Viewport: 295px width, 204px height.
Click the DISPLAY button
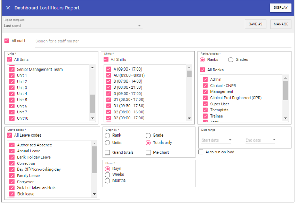tap(280, 8)
